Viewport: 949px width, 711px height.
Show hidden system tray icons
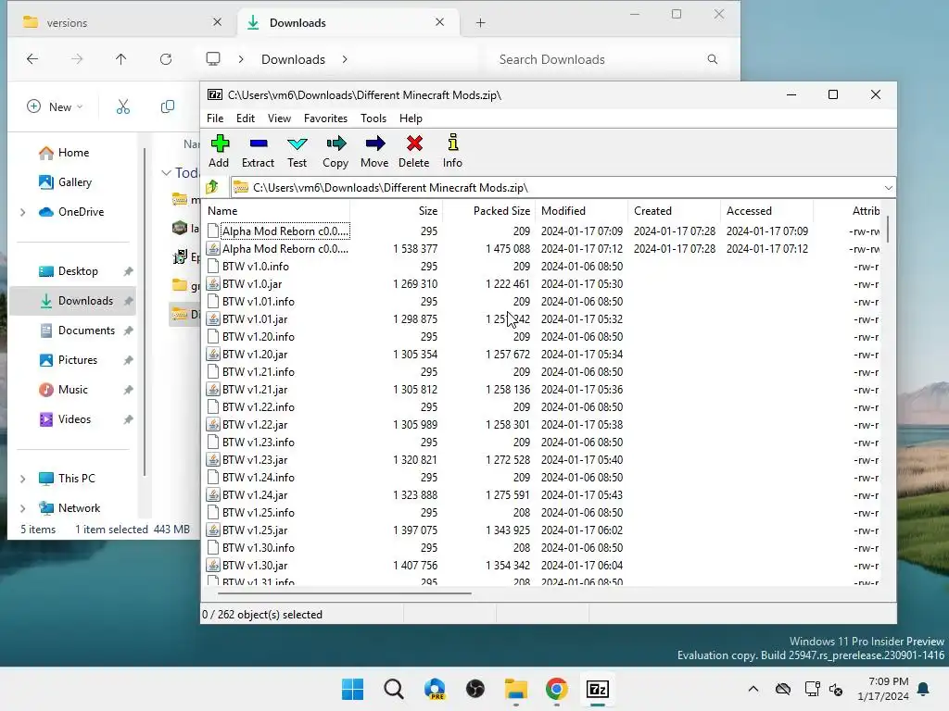[753, 689]
